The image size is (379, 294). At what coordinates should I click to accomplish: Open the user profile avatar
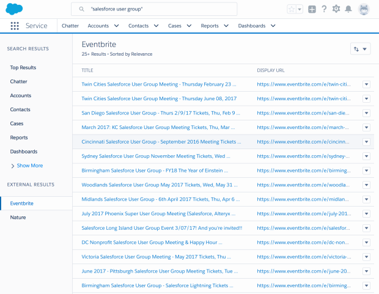[x=364, y=9]
